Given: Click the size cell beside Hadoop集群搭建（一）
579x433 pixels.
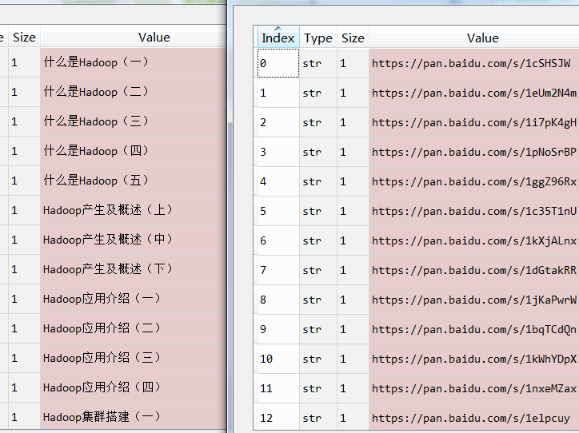Looking at the screenshot, I should tap(24, 415).
